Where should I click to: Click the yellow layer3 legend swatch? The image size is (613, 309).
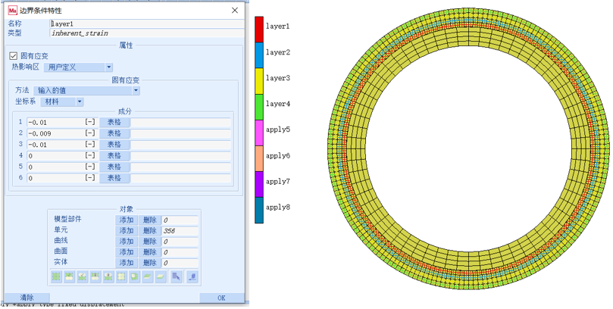point(259,81)
